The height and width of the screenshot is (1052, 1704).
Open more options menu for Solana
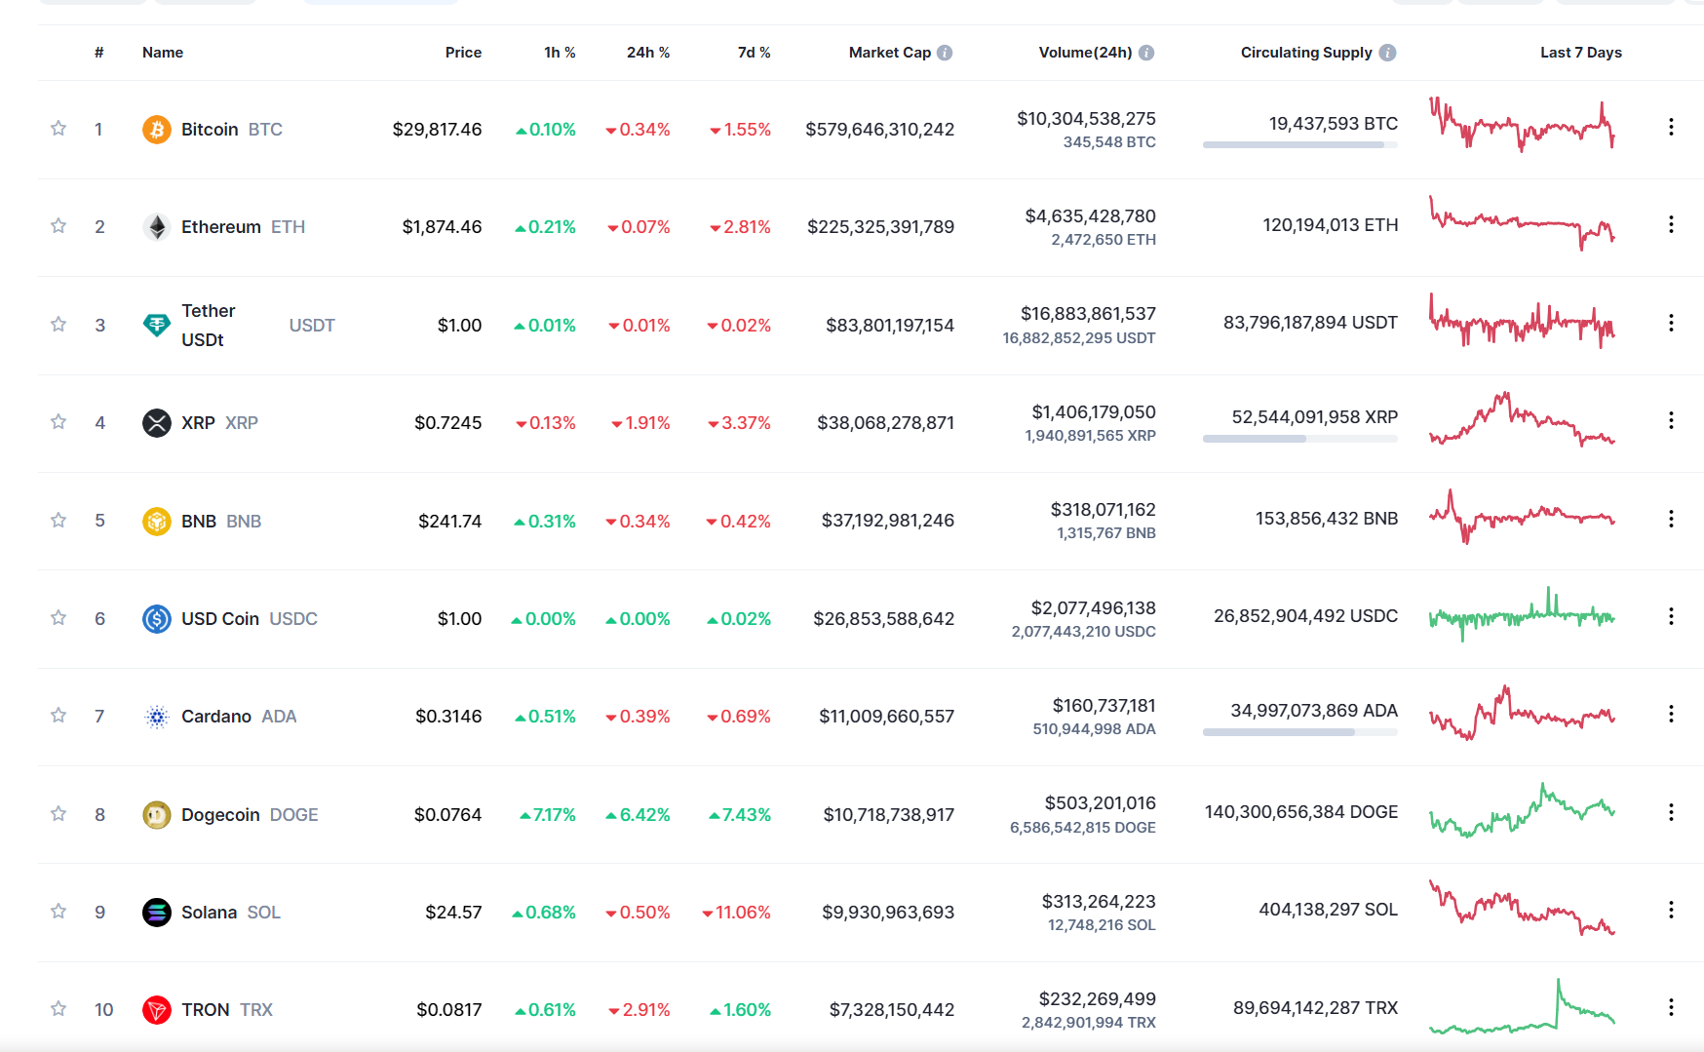(x=1671, y=910)
